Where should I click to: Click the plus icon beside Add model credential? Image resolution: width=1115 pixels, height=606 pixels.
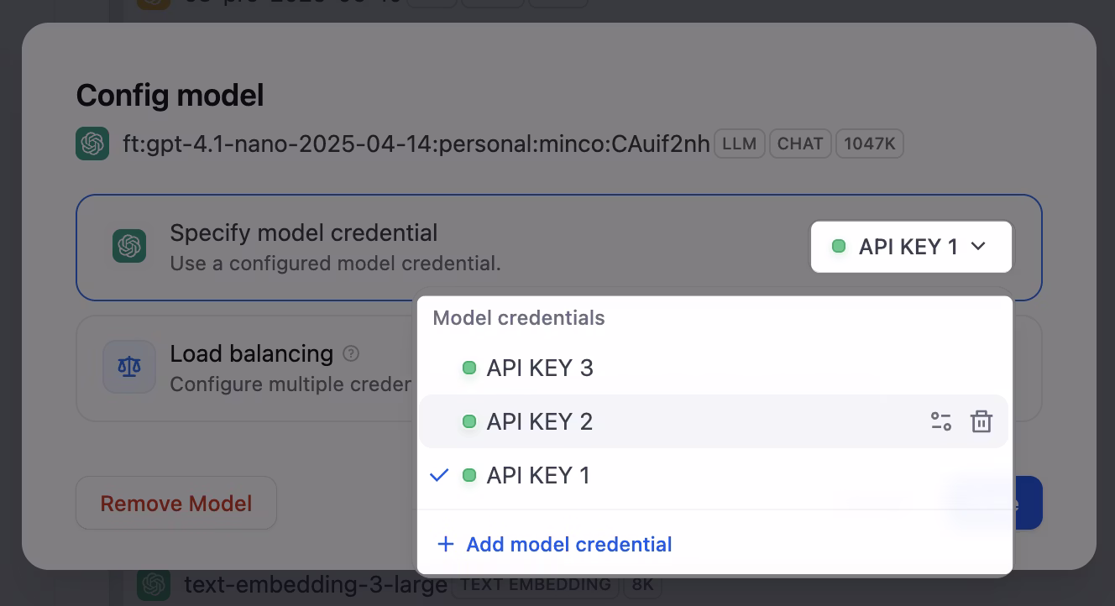click(446, 544)
